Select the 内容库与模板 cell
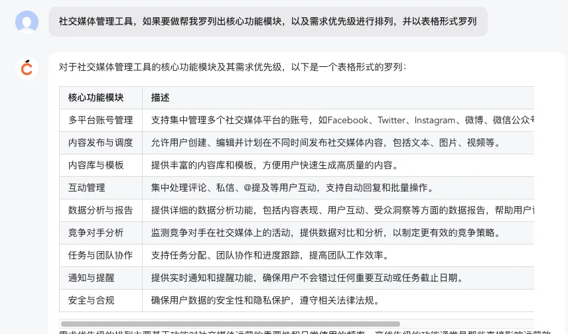 point(101,166)
